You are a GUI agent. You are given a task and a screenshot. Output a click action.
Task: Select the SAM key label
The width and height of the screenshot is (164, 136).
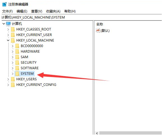[x=25, y=57]
